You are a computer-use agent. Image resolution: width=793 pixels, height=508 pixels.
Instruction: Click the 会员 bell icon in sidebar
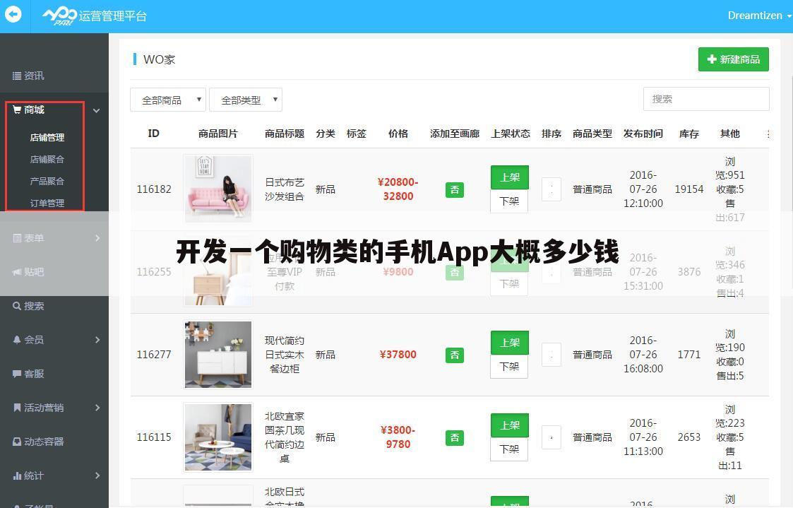point(17,340)
